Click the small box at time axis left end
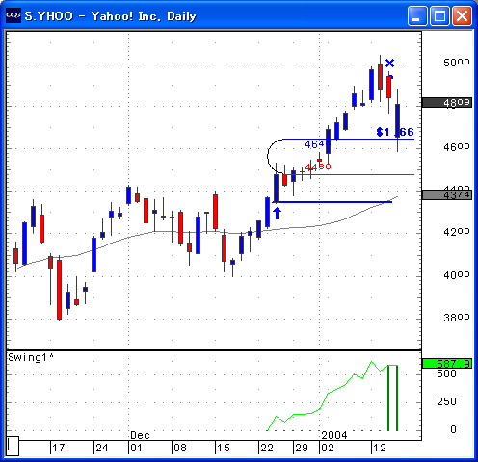Screen dimensions: 478x462 13,446
